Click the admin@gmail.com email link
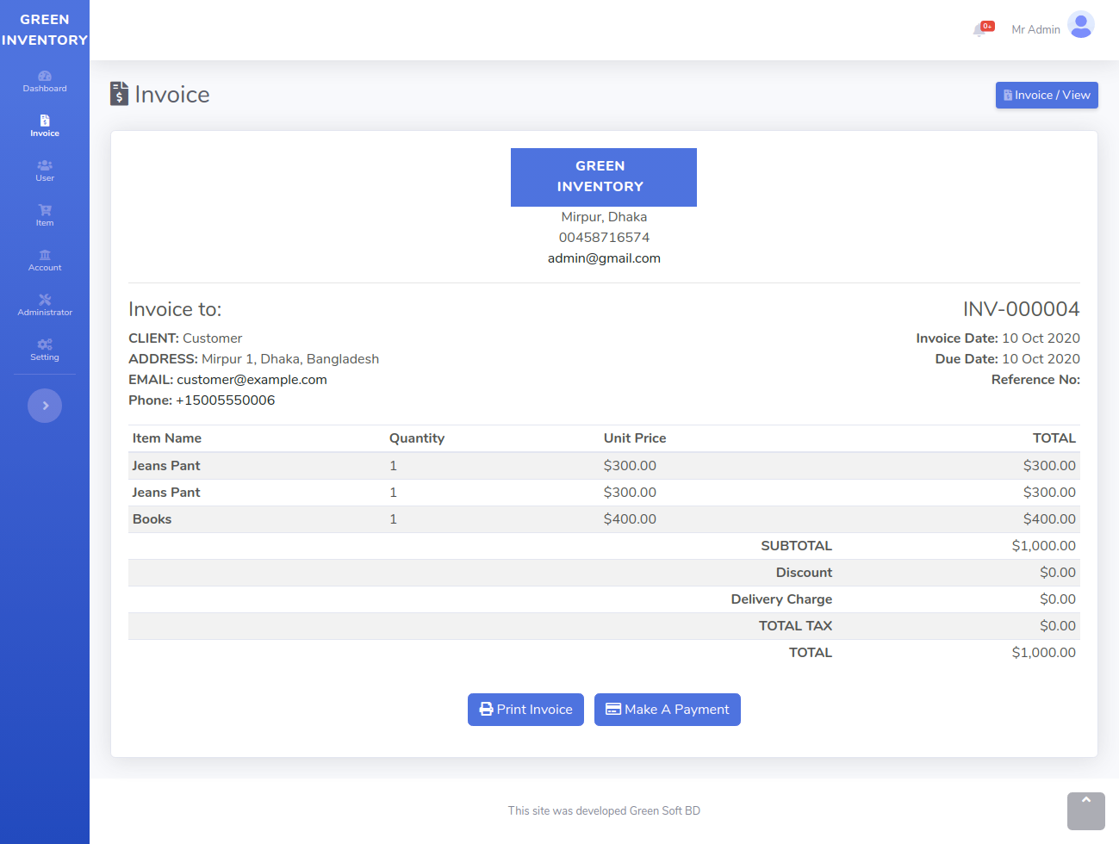The width and height of the screenshot is (1119, 844). (x=604, y=258)
